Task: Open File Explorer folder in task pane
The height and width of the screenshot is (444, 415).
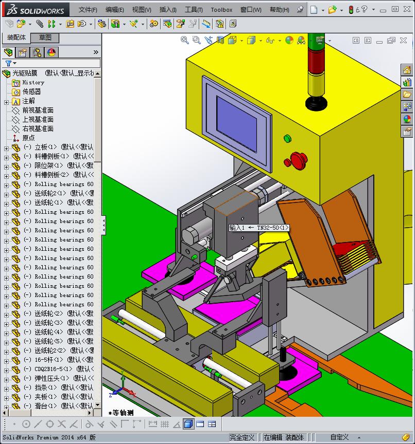Action: 407,95
